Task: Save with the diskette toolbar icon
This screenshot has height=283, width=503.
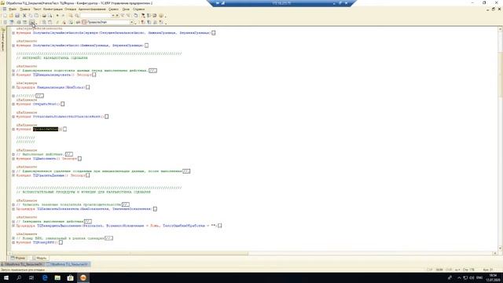Action: coord(17,16)
